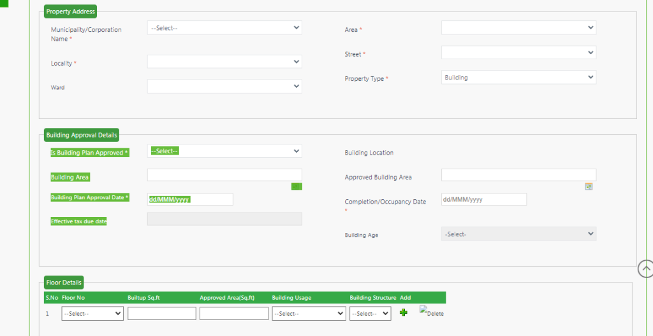
Task: Click the scroll-to-top arrow circle
Action: point(645,269)
